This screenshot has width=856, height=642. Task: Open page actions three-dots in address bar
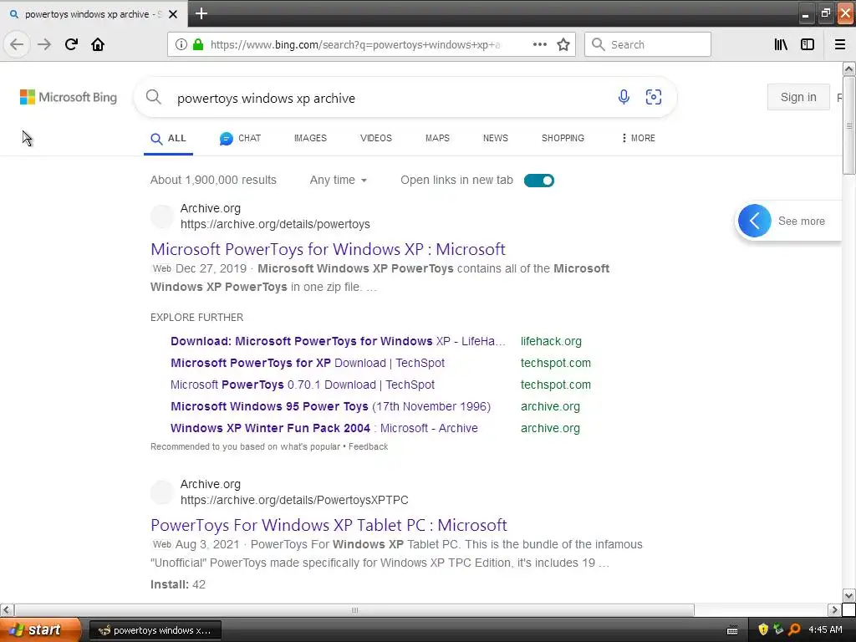(x=539, y=44)
